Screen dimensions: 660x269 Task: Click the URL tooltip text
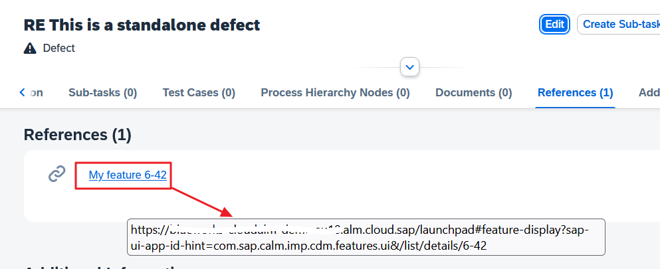(x=366, y=237)
